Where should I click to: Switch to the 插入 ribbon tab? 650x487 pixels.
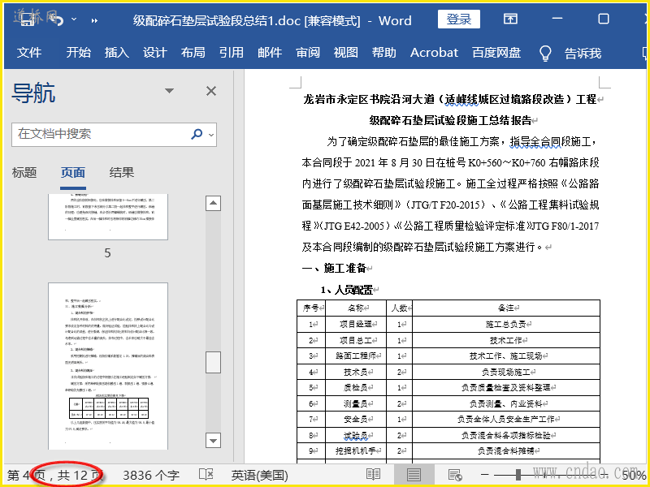pyautogui.click(x=116, y=53)
